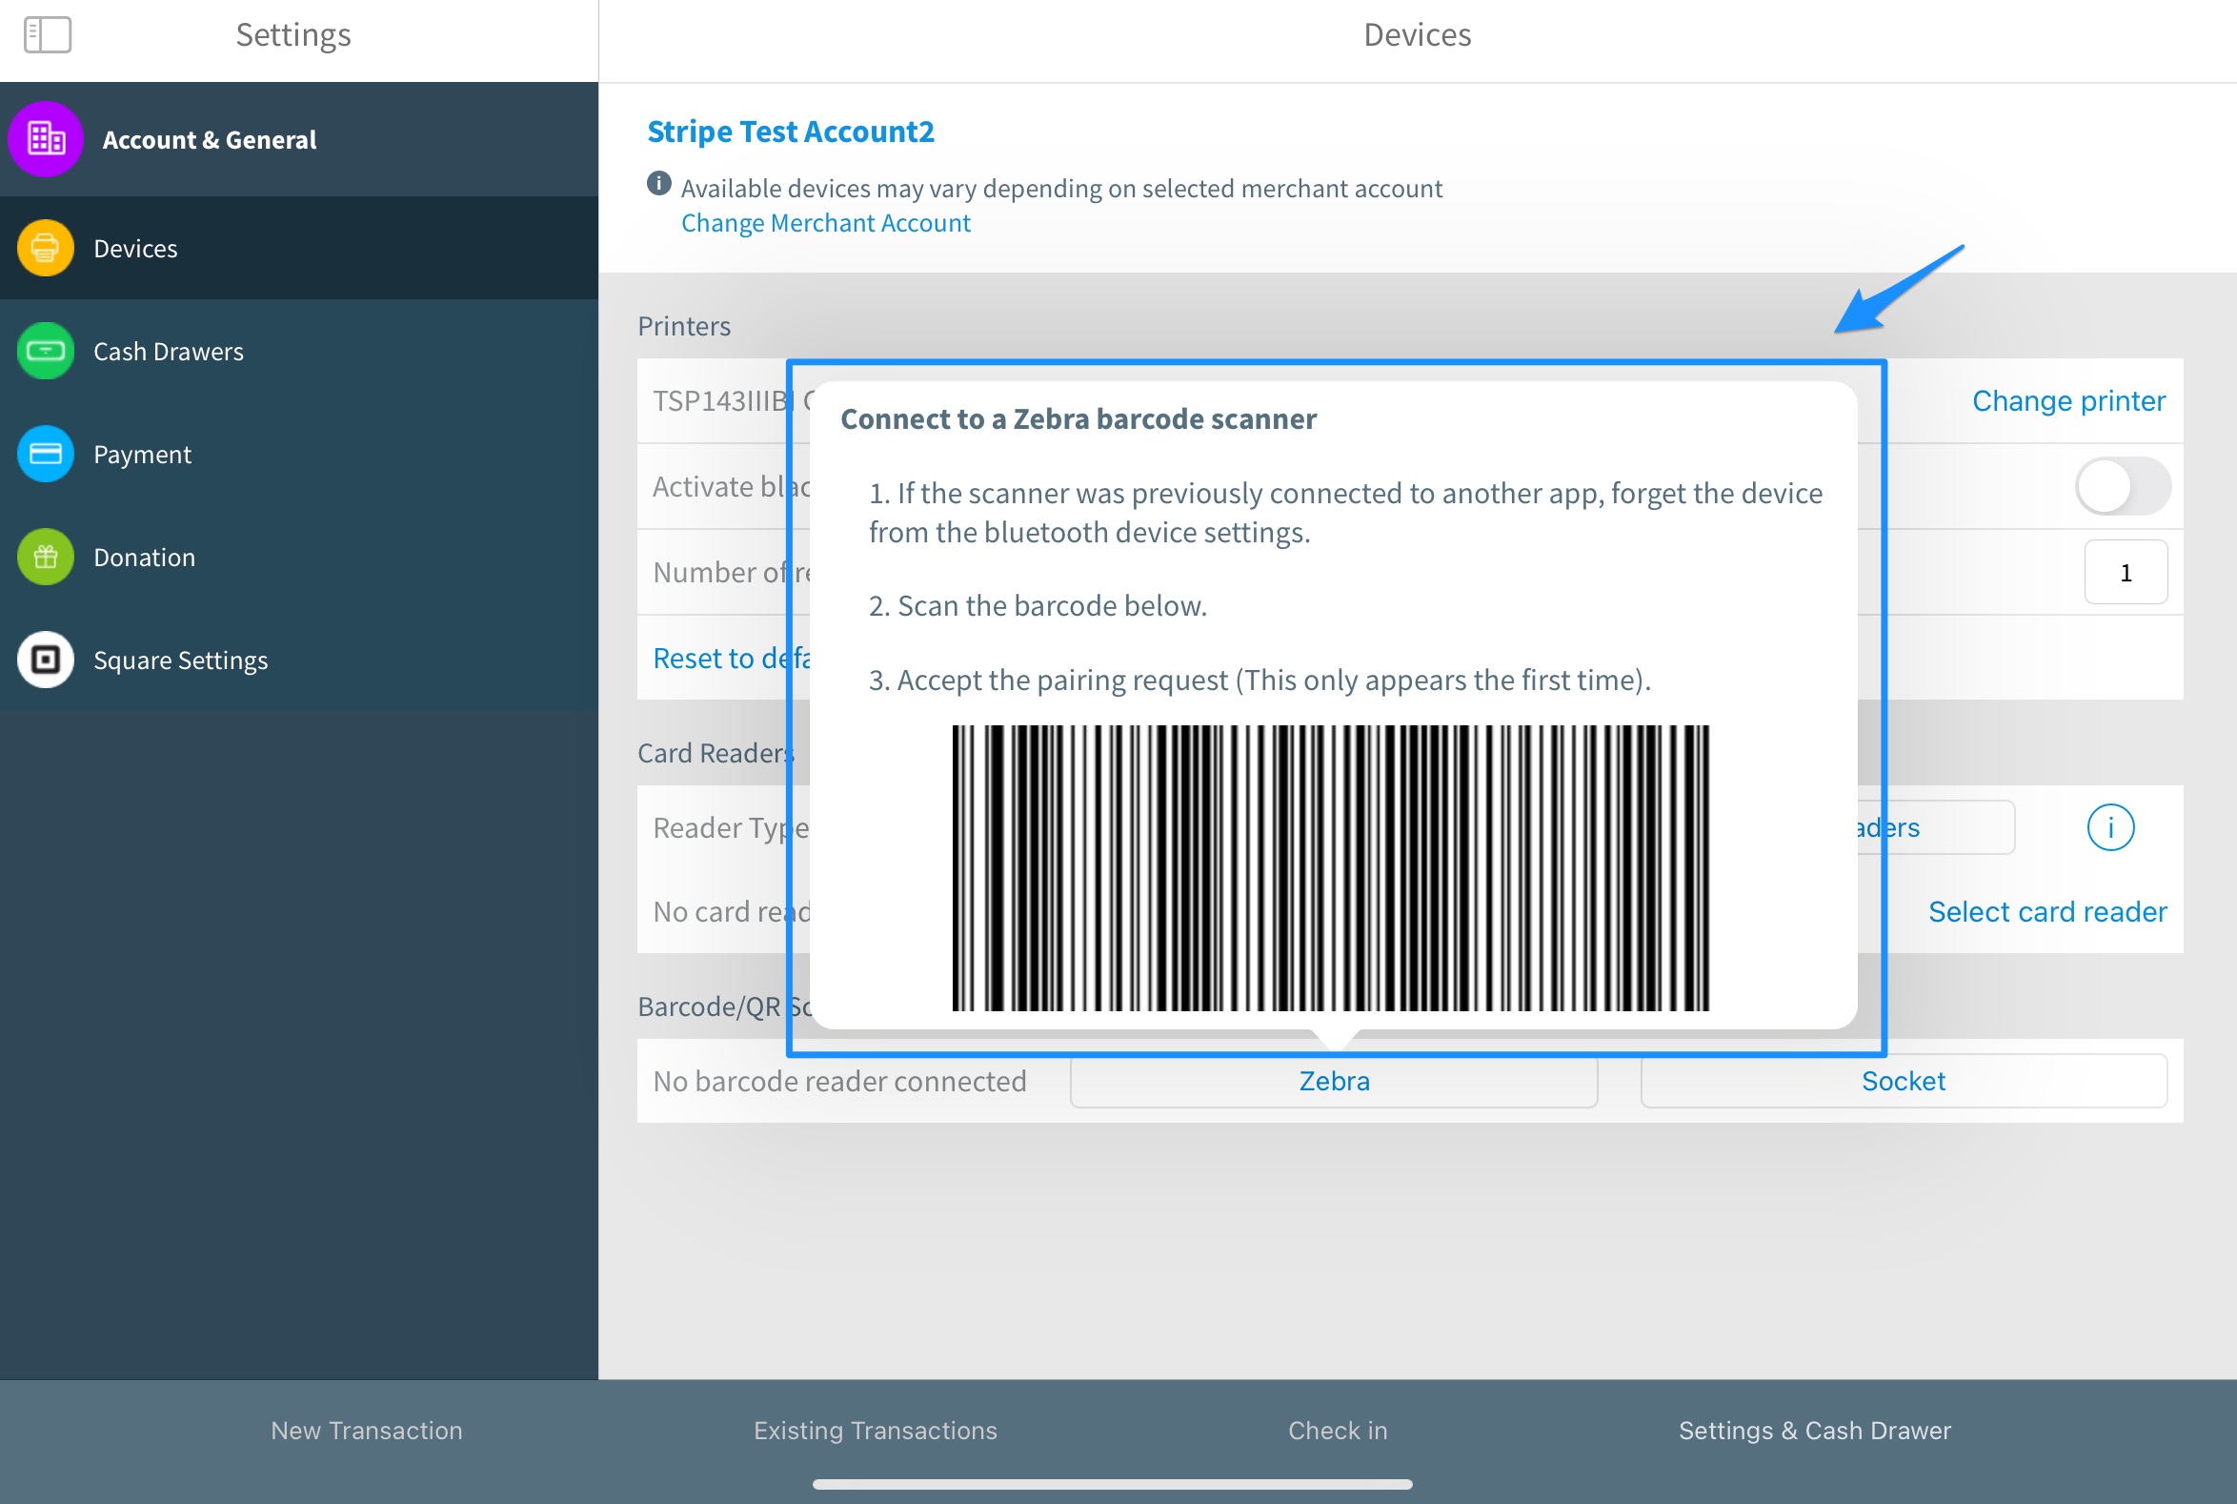Screen dimensions: 2237x1504
Task: Open Square Settings
Action: point(180,659)
